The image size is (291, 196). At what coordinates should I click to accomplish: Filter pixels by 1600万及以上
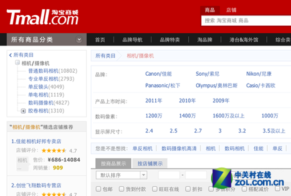tap(228, 116)
